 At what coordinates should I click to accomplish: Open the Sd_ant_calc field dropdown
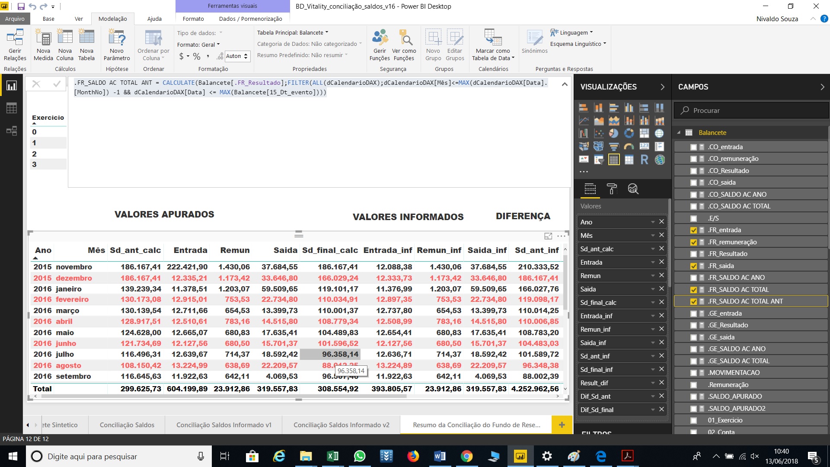point(653,249)
